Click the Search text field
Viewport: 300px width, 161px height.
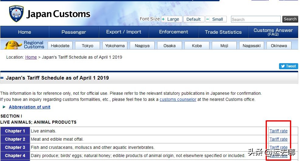tap(256, 19)
